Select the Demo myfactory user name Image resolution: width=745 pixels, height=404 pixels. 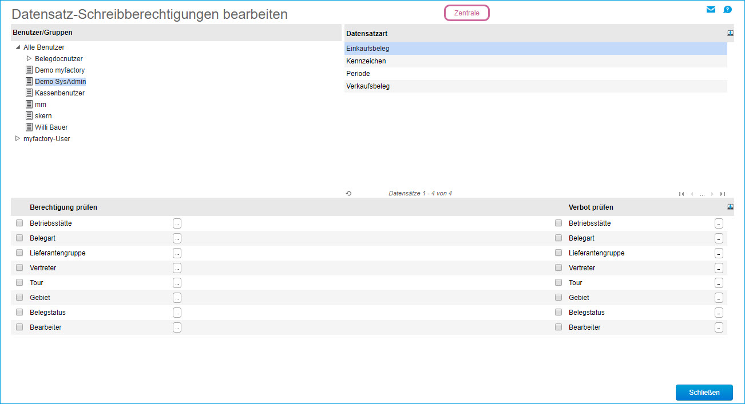pyautogui.click(x=60, y=70)
